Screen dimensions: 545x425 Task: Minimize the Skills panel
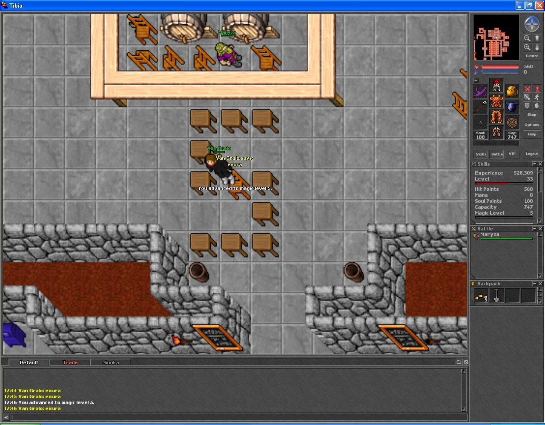click(535, 164)
